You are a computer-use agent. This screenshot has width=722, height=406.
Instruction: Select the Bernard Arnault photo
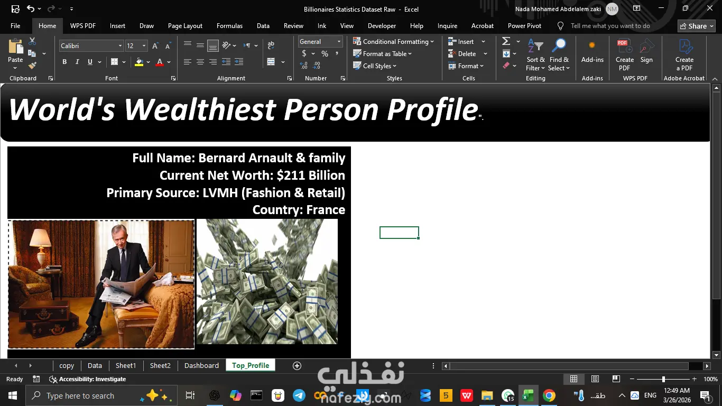click(101, 284)
